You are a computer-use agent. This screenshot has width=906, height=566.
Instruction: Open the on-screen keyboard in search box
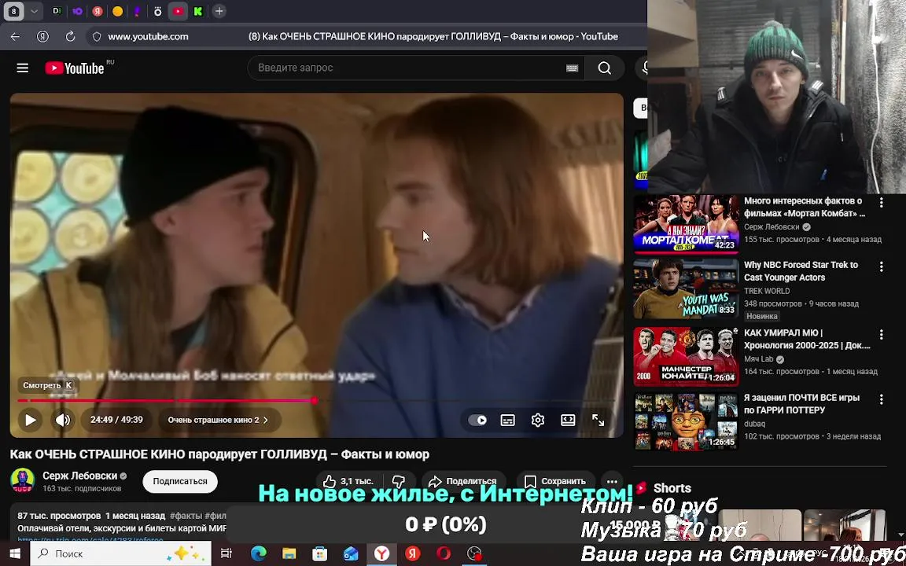pos(572,68)
